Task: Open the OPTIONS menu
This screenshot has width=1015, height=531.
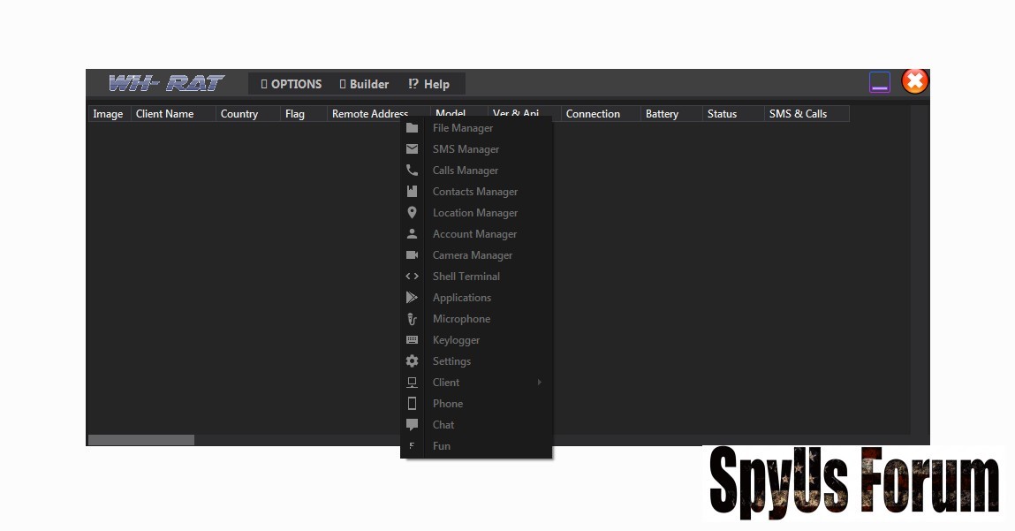Action: coord(292,84)
